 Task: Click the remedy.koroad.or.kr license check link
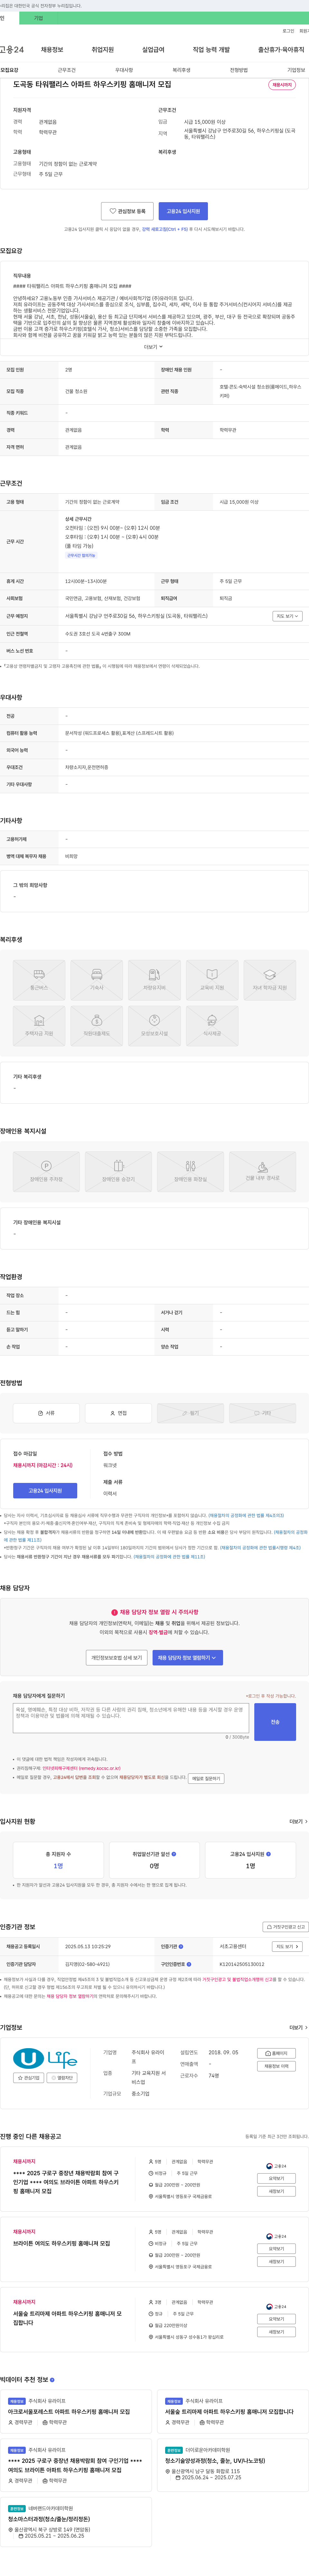point(82,1768)
